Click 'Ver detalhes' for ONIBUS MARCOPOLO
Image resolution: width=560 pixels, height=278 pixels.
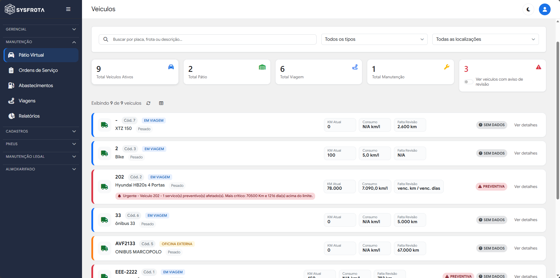[x=526, y=248]
